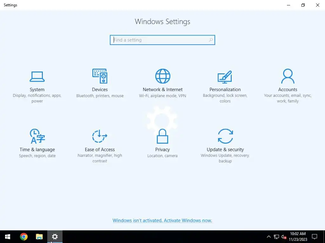The height and width of the screenshot is (243, 325).
Task: Click the "Location, camera" description
Action: tap(162, 156)
